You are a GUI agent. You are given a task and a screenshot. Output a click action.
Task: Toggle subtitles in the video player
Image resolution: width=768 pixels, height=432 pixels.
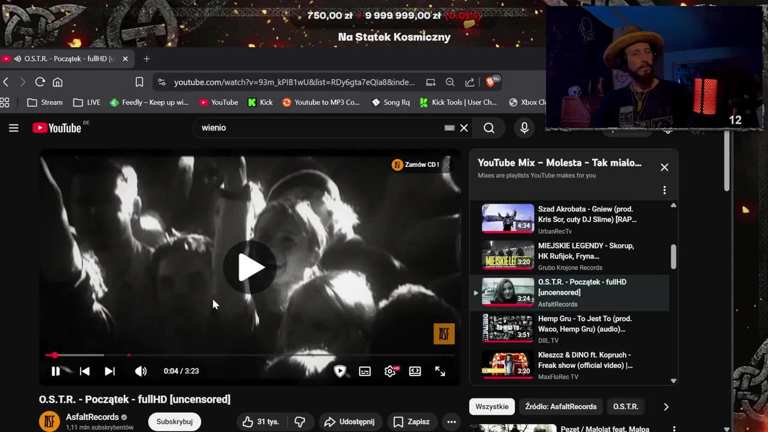coord(365,371)
